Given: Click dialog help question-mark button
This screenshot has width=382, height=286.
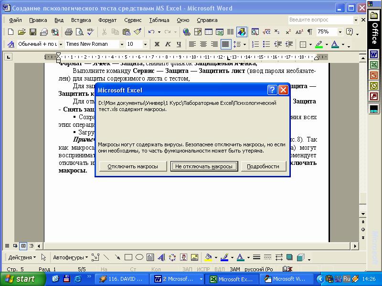Looking at the screenshot, I should [272, 90].
